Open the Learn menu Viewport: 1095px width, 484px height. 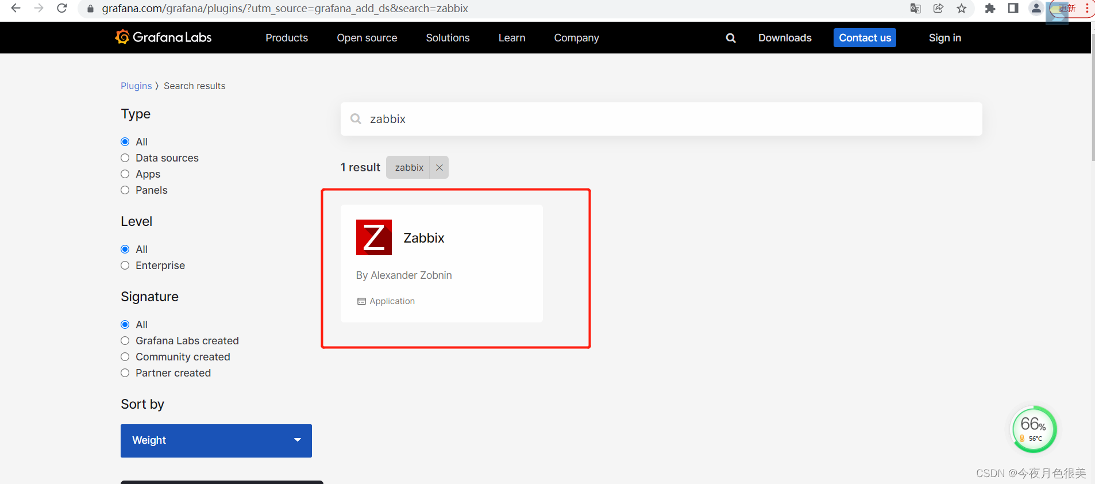[512, 38]
